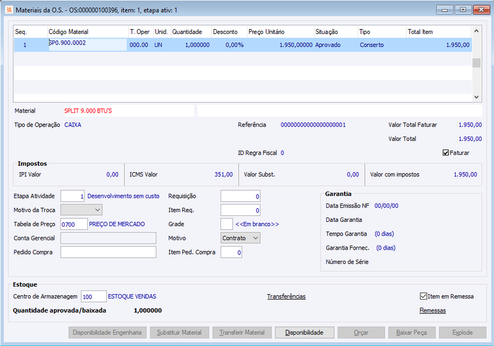Open the Transferências link
The height and width of the screenshot is (346, 494).
point(286,297)
